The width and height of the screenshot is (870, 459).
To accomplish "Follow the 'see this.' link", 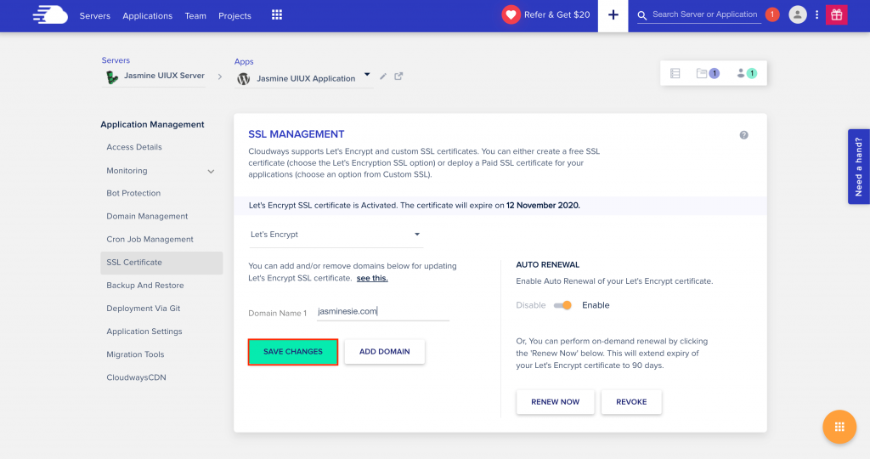I will [372, 278].
